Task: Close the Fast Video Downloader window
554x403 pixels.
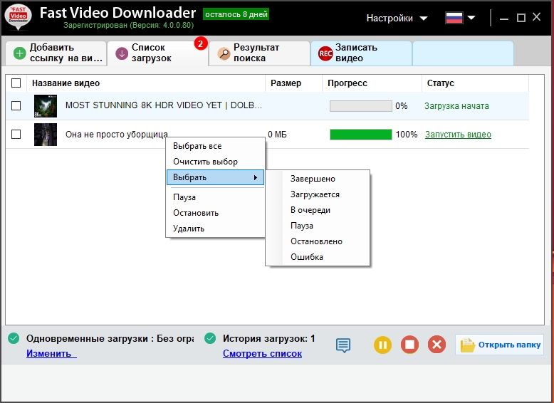Action: [537, 17]
